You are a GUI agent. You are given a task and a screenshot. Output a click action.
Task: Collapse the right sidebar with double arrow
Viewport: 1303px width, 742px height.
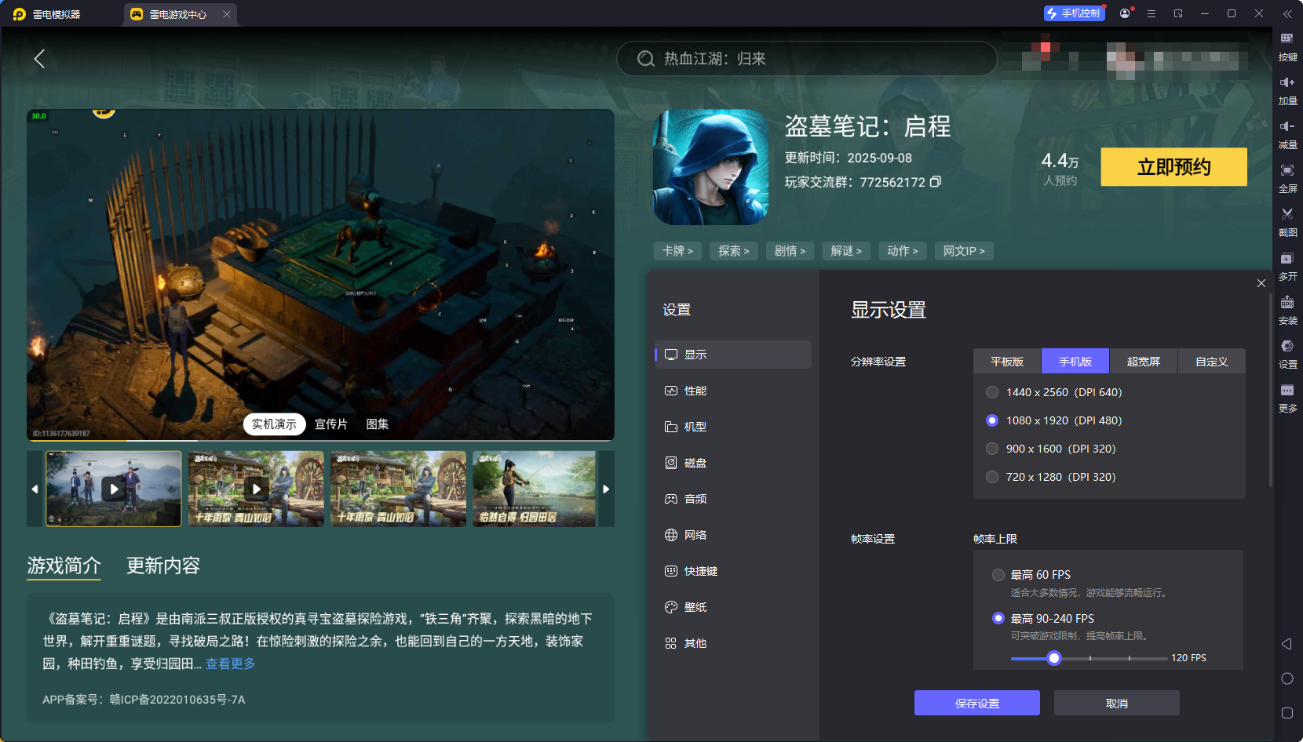click(1287, 14)
